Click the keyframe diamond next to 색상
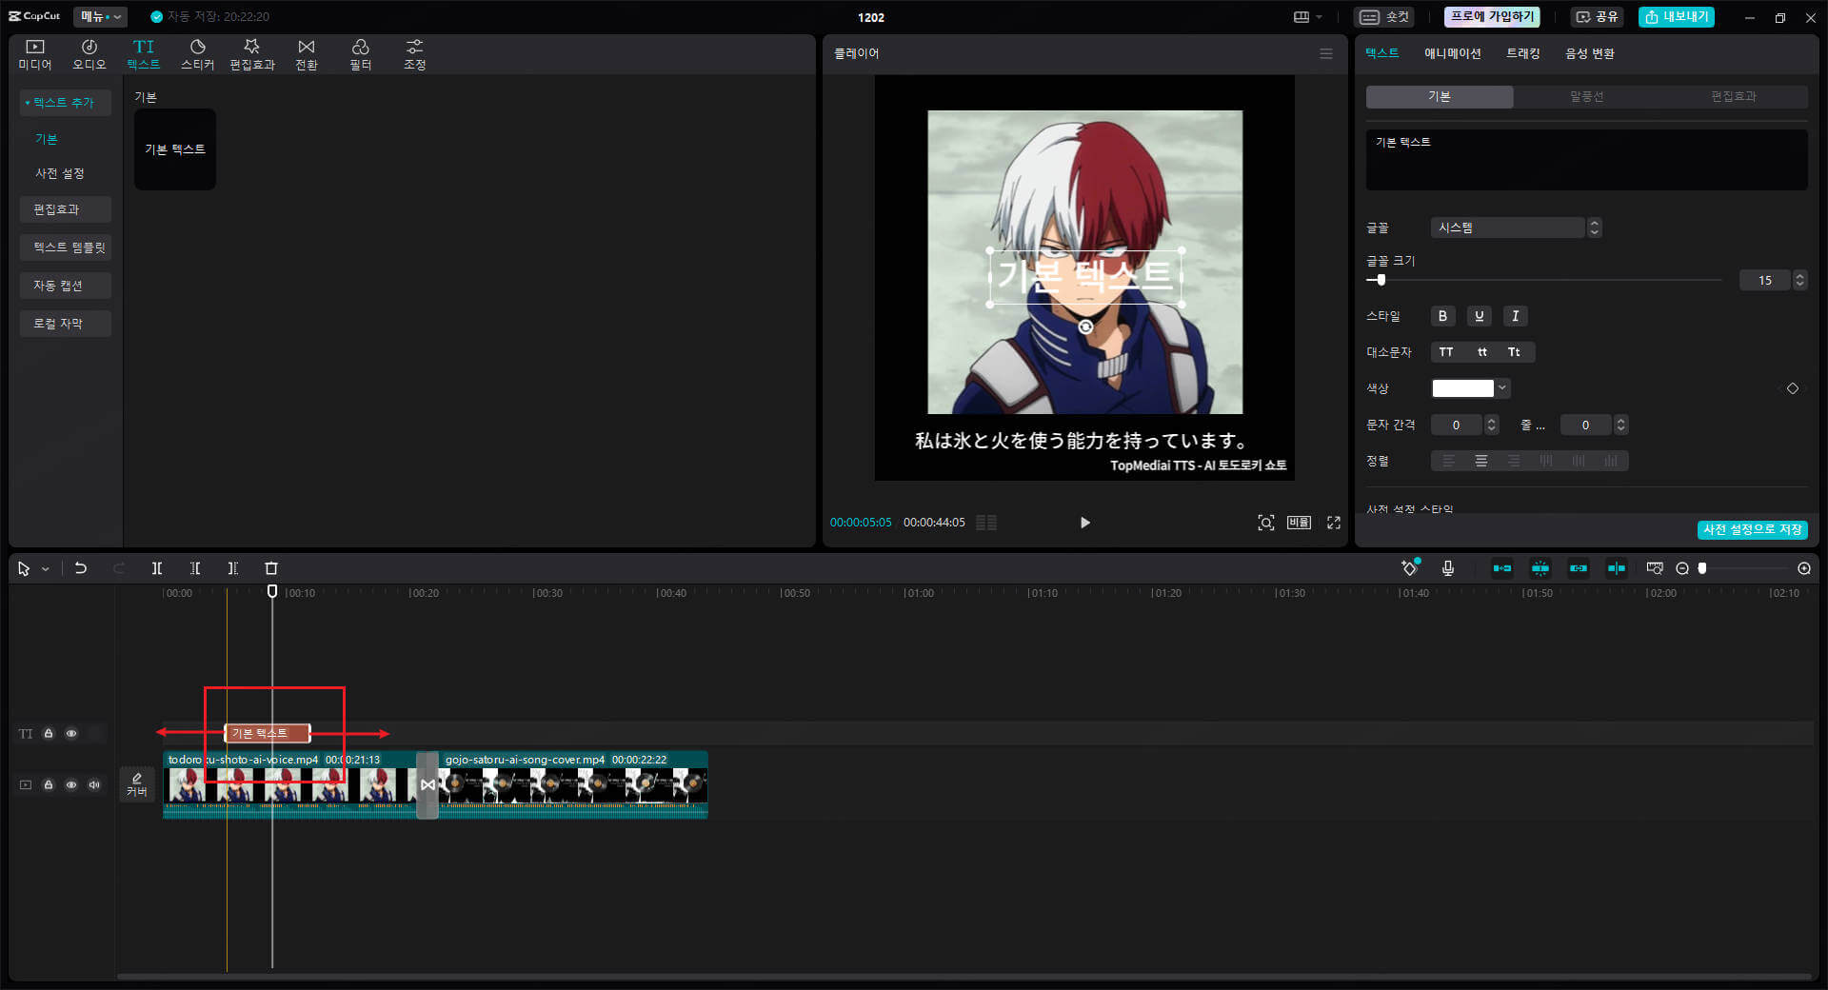The height and width of the screenshot is (990, 1828). [x=1793, y=388]
